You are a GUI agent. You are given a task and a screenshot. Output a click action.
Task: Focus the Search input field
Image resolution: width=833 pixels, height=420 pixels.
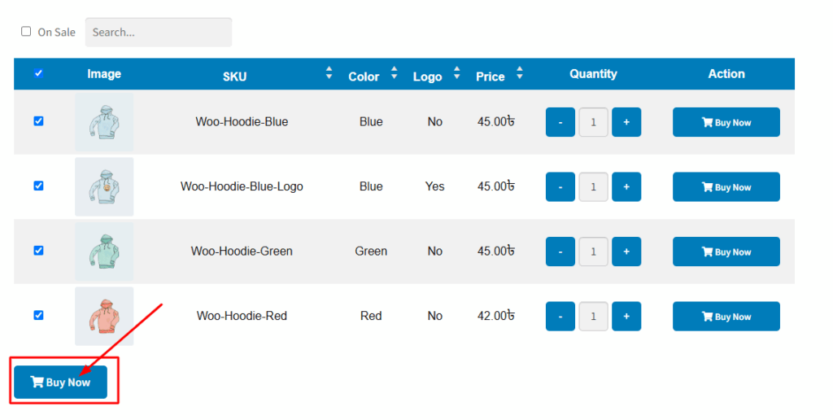(x=159, y=32)
